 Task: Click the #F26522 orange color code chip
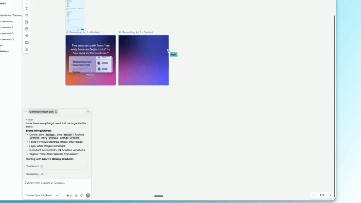(x=75, y=138)
